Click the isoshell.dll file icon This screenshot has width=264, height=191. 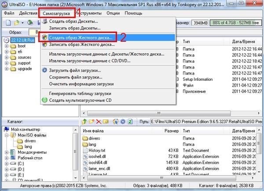(85, 157)
